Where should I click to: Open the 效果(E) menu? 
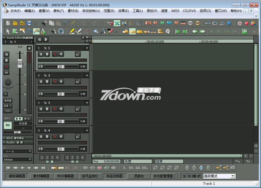pos(124,11)
